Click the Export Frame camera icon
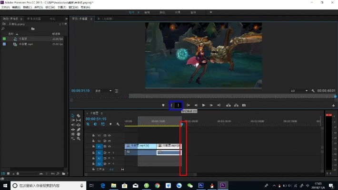The height and width of the screenshot is (190, 338). (244, 105)
